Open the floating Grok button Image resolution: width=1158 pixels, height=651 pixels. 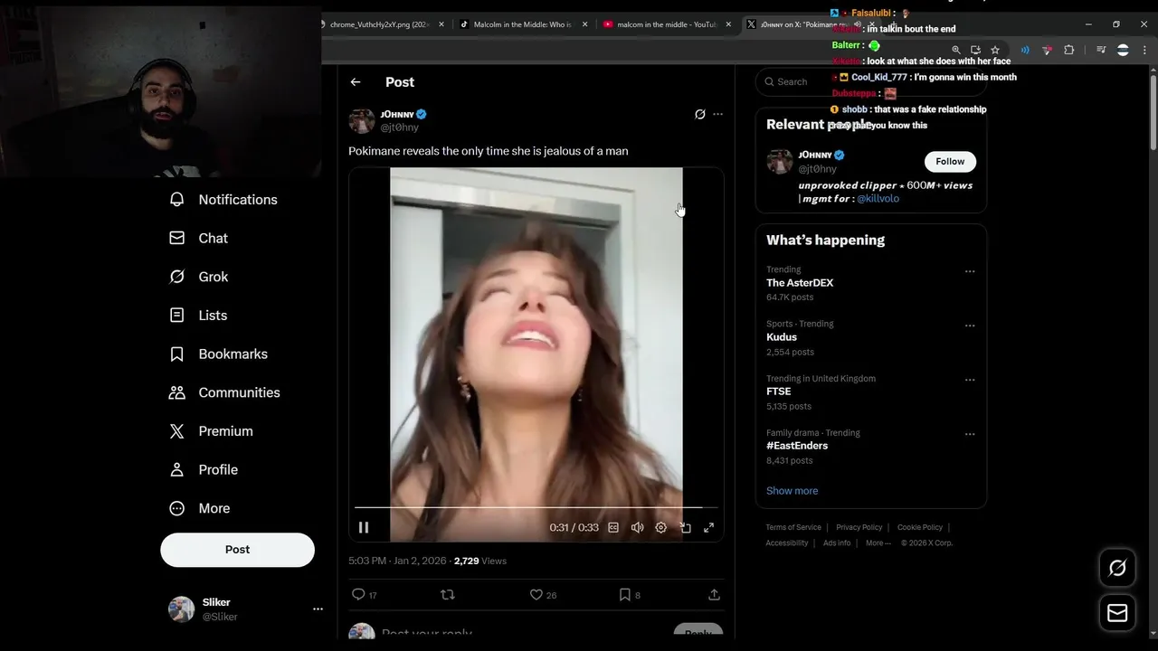click(x=1117, y=568)
